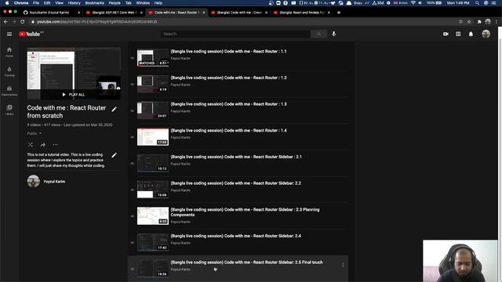Open video React Router Sidebar : 2.1

tap(236, 157)
